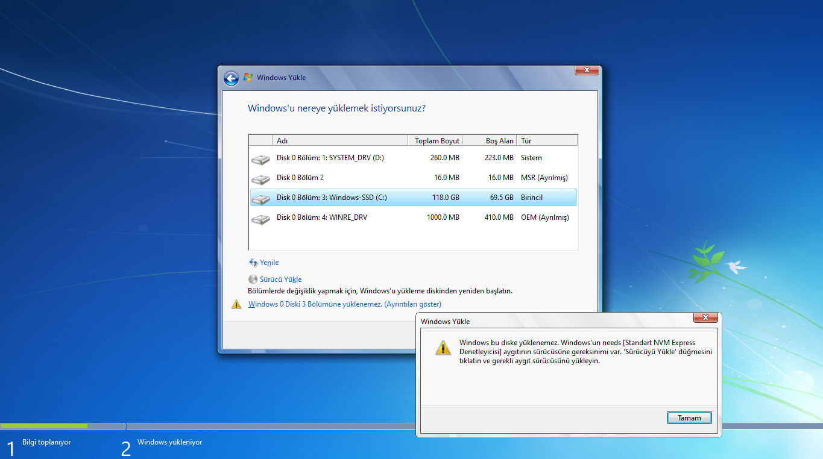Click the 'Bölümlerde değişiklik yapmak için' note text
The width and height of the screenshot is (823, 459).
[x=380, y=290]
